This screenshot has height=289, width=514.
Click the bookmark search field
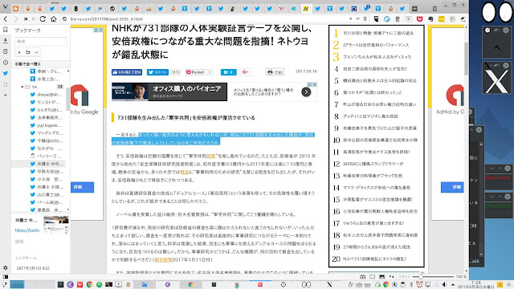pyautogui.click(x=40, y=41)
